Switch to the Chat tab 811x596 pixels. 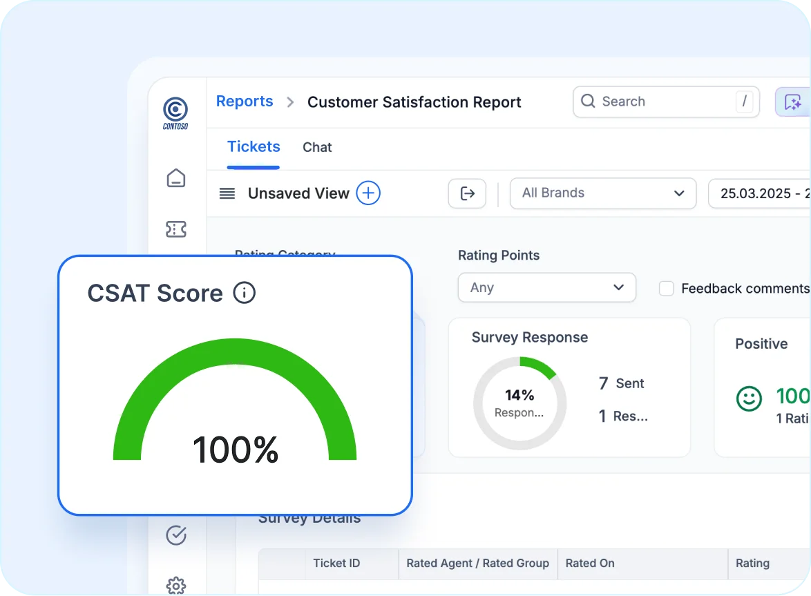[x=317, y=147]
